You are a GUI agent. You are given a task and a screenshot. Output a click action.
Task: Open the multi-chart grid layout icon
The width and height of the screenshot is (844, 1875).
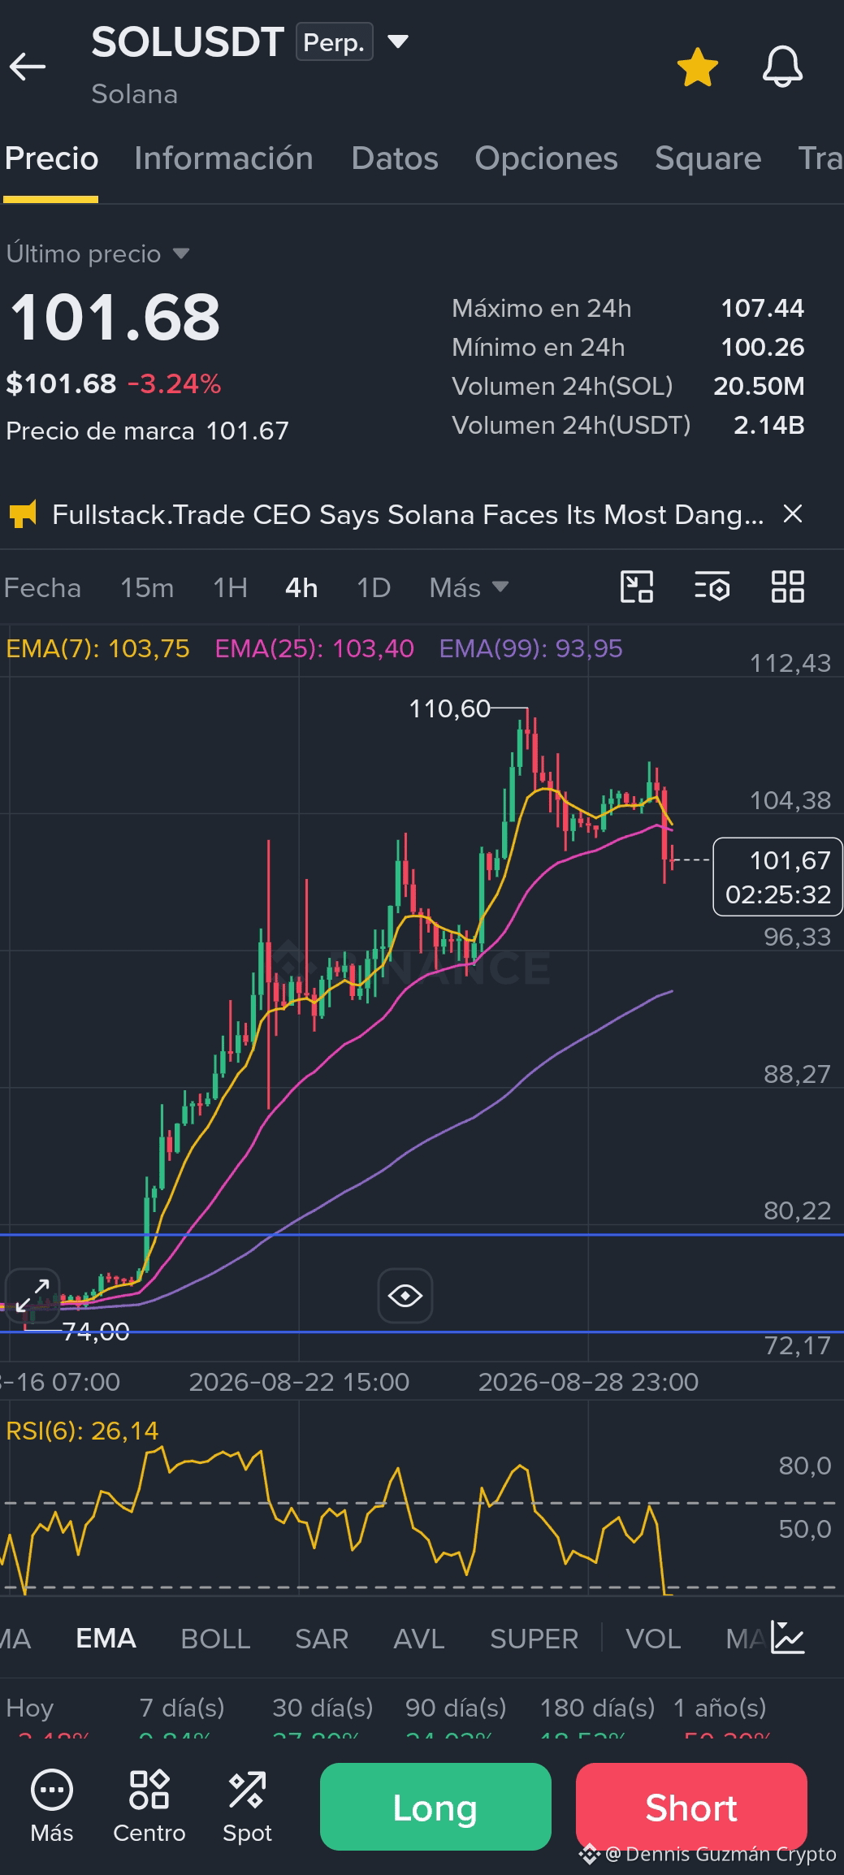[x=787, y=587]
